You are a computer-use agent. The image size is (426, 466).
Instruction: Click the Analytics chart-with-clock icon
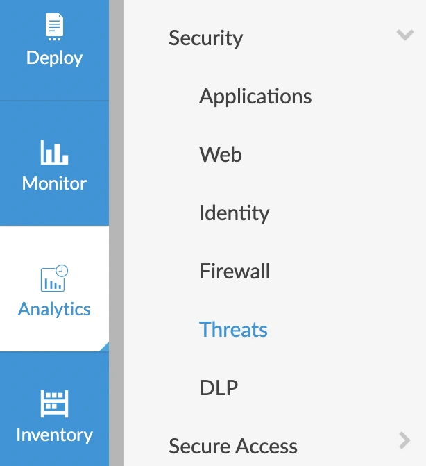pos(54,278)
